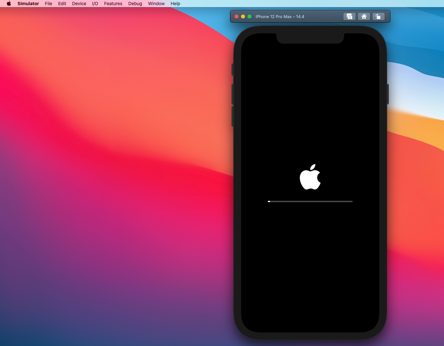Image resolution: width=444 pixels, height=346 pixels.
Task: Take a screenshot using the camera icon
Action: (349, 16)
